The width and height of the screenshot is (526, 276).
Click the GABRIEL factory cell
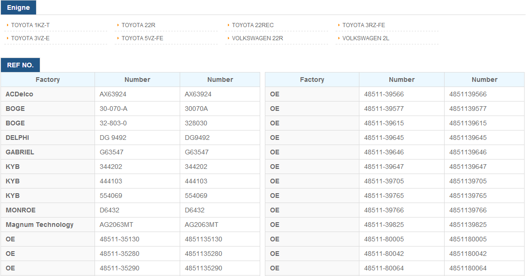click(x=48, y=152)
